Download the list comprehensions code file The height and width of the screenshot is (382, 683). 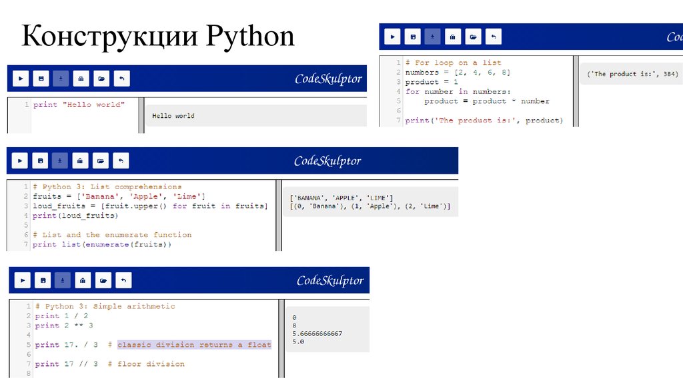pyautogui.click(x=60, y=161)
